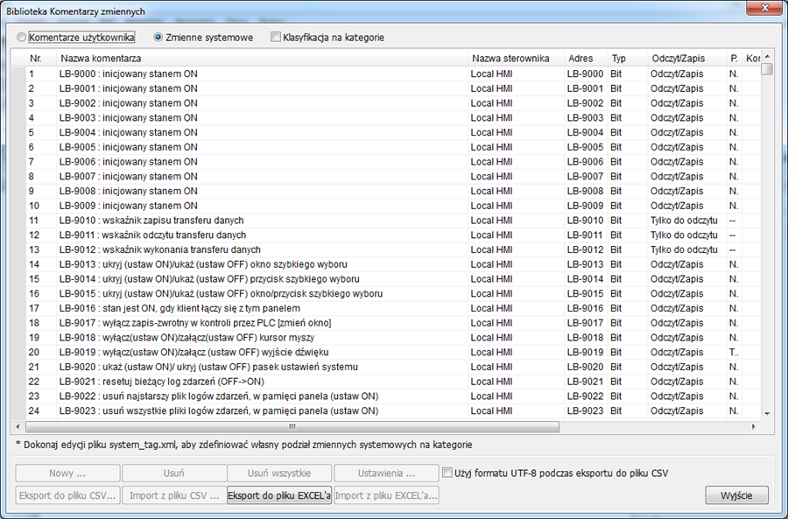Select row LB-9023 usuń wszystkie pliki logów
The image size is (788, 519).
(x=385, y=410)
